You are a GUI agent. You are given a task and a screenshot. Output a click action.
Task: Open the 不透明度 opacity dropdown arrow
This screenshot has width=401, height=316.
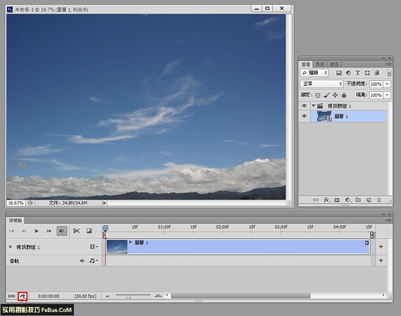[387, 84]
